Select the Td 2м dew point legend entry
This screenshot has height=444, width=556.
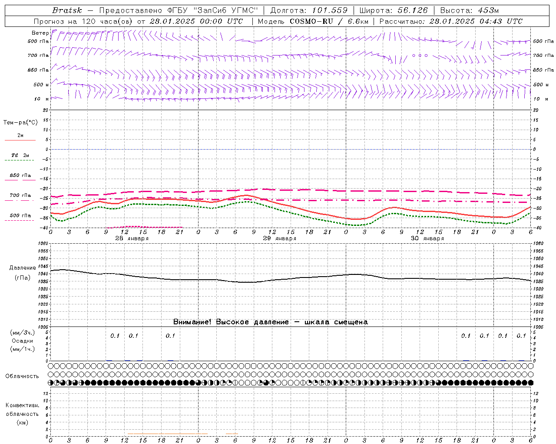[20, 155]
